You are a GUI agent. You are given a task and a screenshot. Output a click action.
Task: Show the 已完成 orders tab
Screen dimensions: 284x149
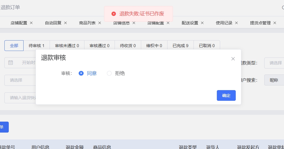click(180, 46)
